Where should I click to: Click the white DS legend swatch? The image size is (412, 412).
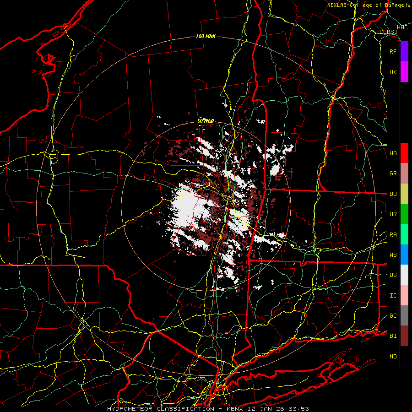(404, 275)
